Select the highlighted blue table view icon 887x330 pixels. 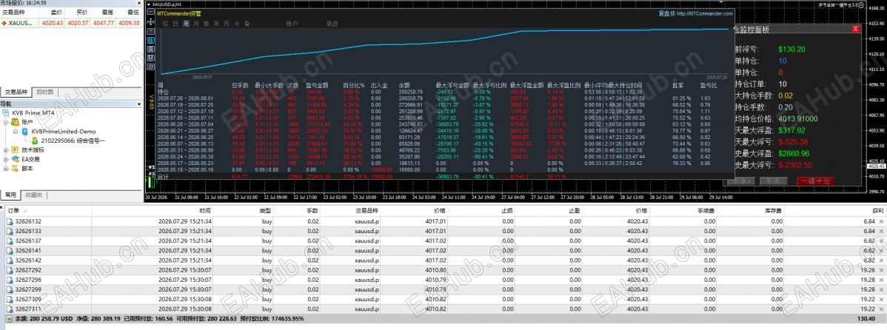[x=150, y=40]
